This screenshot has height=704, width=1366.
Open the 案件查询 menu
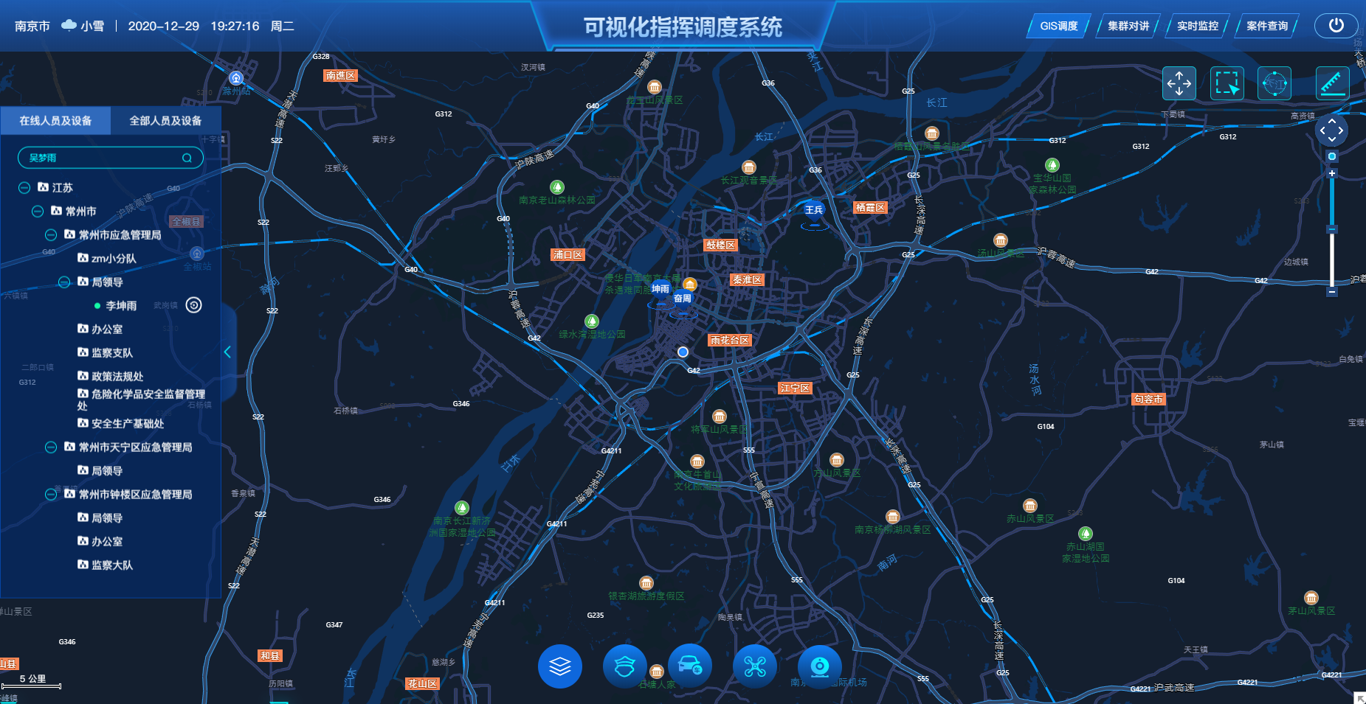1267,26
